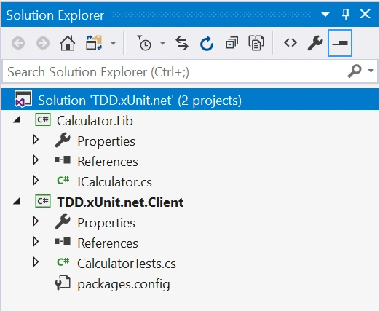Click the C# icon of ICalculator.cs
Viewport: 380px width, 311px height.
[x=63, y=180]
